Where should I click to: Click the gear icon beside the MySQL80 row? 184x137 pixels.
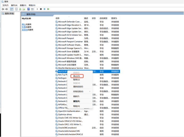pyautogui.click(x=56, y=71)
